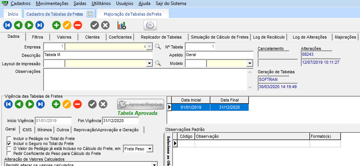Switch to ICMS sub-tab
This screenshot has height=166, width=360.
pyautogui.click(x=27, y=130)
